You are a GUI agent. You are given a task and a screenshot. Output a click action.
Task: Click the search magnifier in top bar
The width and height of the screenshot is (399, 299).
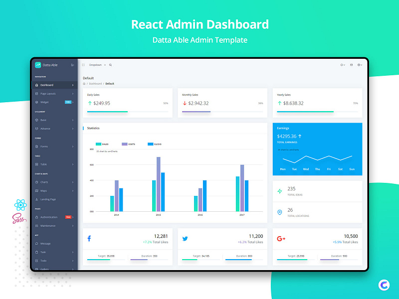pyautogui.click(x=110, y=64)
